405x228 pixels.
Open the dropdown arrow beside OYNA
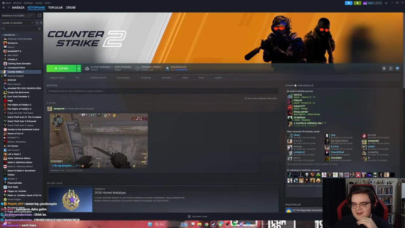(79, 68)
